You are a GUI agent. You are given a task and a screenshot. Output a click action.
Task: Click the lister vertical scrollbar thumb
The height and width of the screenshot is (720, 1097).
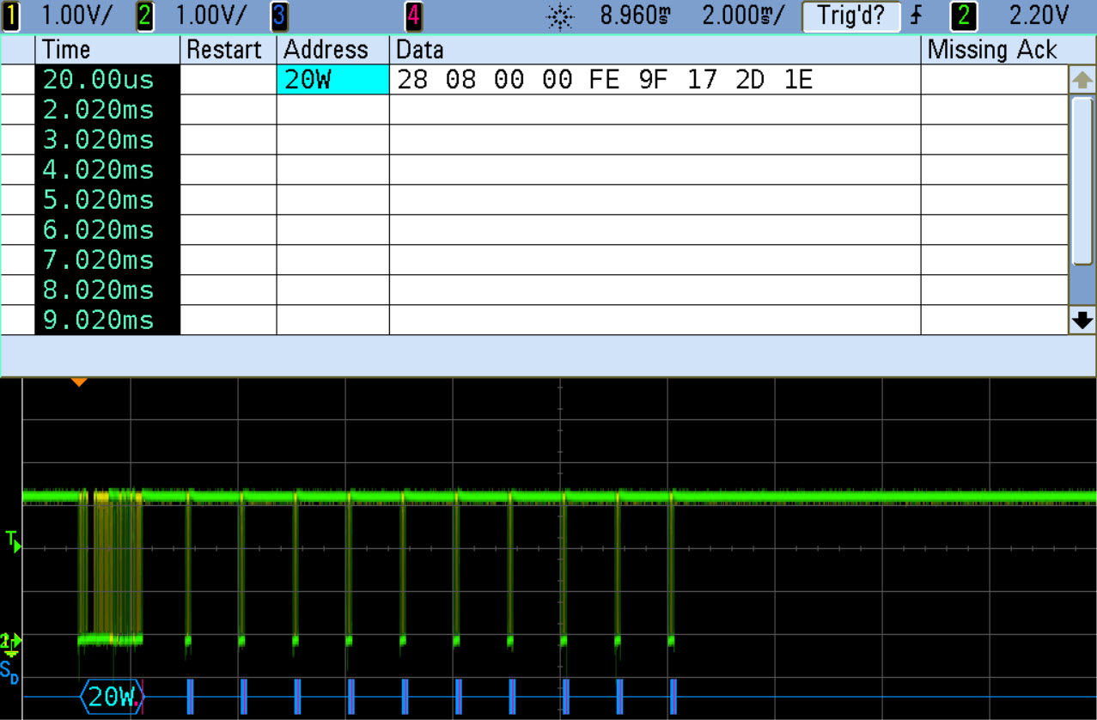(x=1082, y=181)
